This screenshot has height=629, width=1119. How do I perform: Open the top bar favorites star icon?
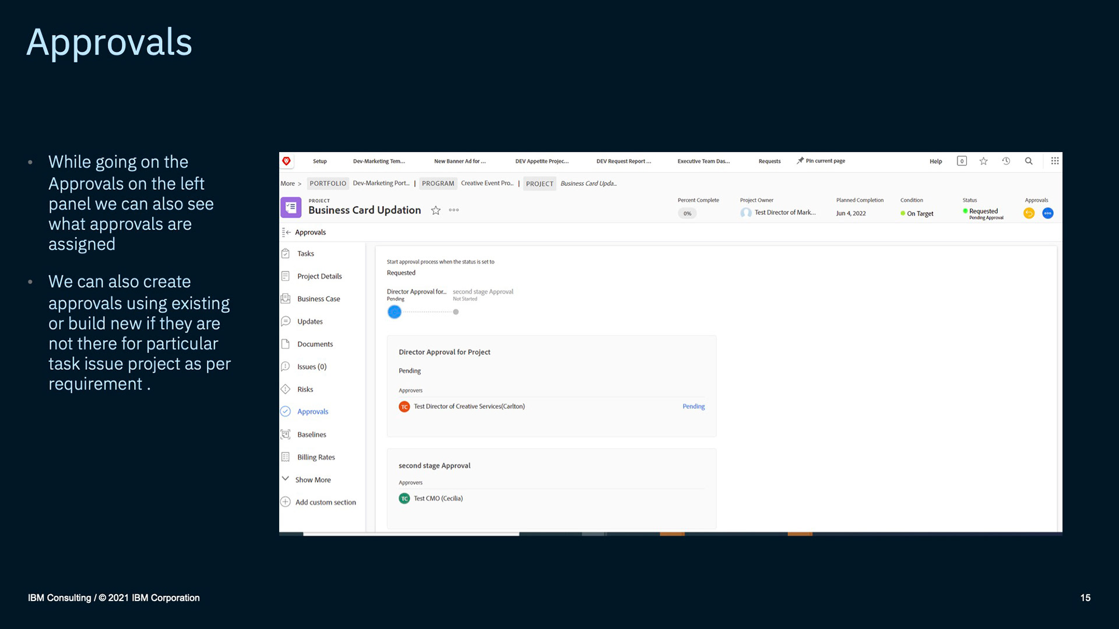pos(984,161)
